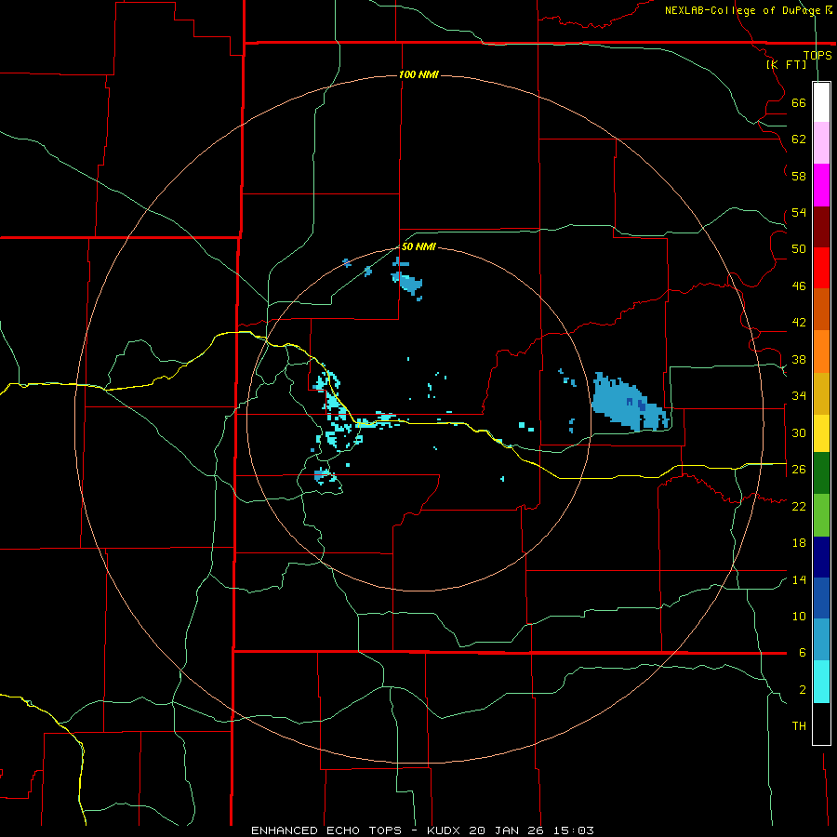Click the dark red swatch near 50-54
The image size is (837, 837).
821,227
